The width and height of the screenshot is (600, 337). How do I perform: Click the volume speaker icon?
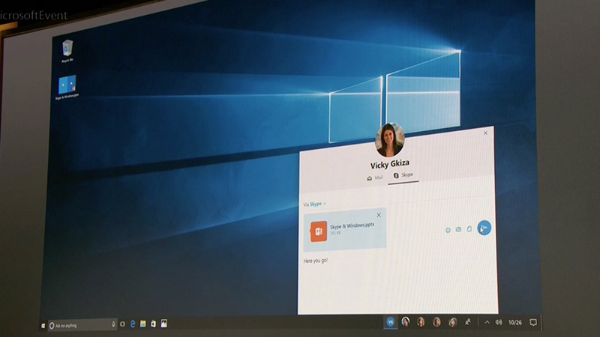[x=499, y=323]
